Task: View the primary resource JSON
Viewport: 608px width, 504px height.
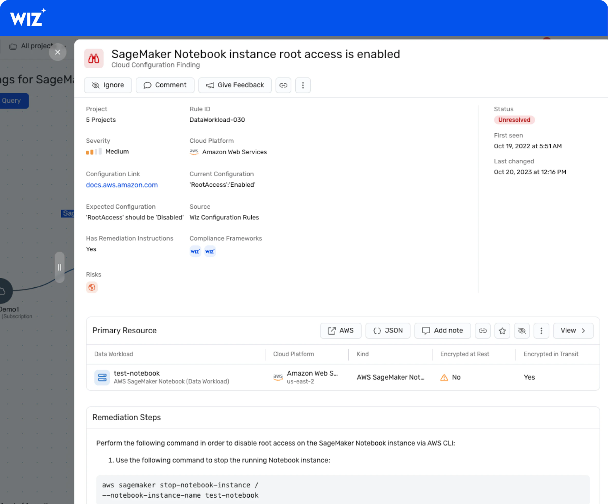Action: (388, 331)
